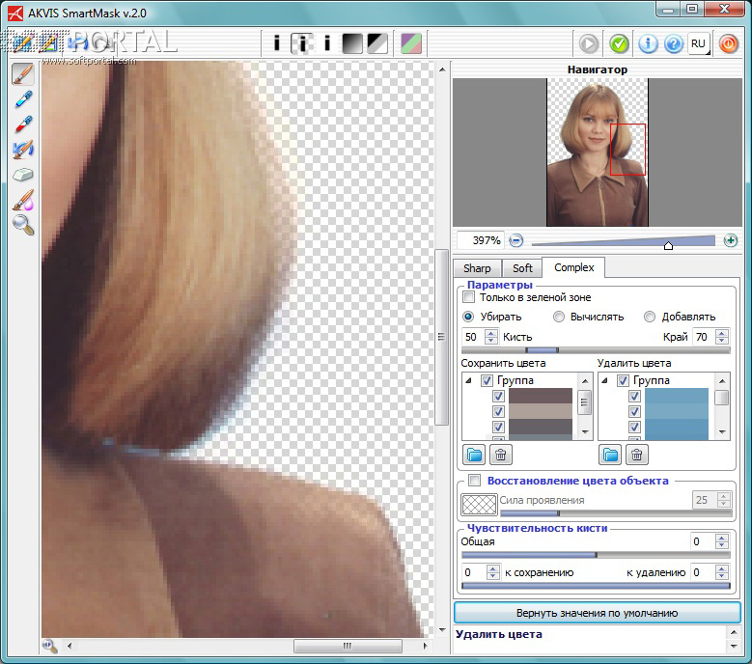Open help with blue question mark
The image size is (752, 664).
[674, 43]
